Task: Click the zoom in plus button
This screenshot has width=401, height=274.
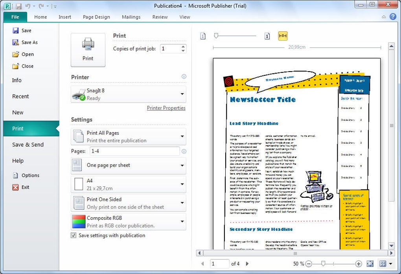Action: pyautogui.click(x=359, y=264)
